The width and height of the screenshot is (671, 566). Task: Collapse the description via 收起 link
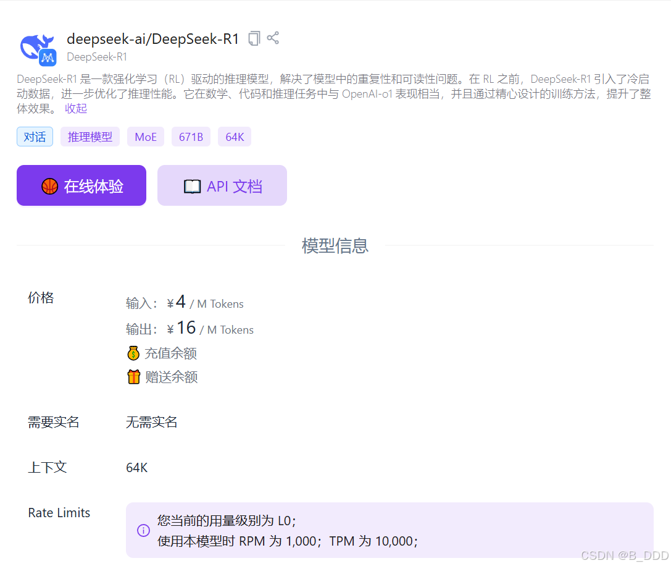point(76,108)
